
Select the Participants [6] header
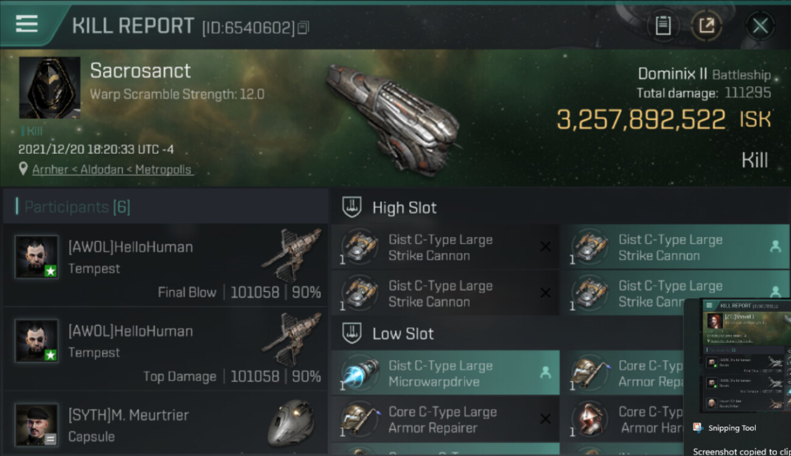coord(77,207)
